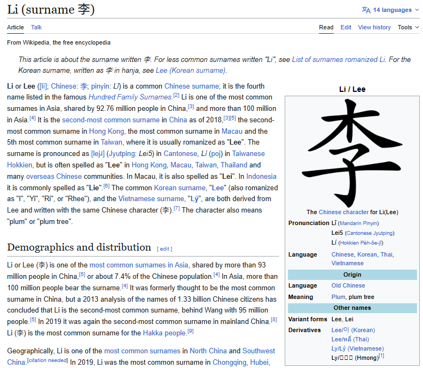Click the citation needed superscript

48,360
